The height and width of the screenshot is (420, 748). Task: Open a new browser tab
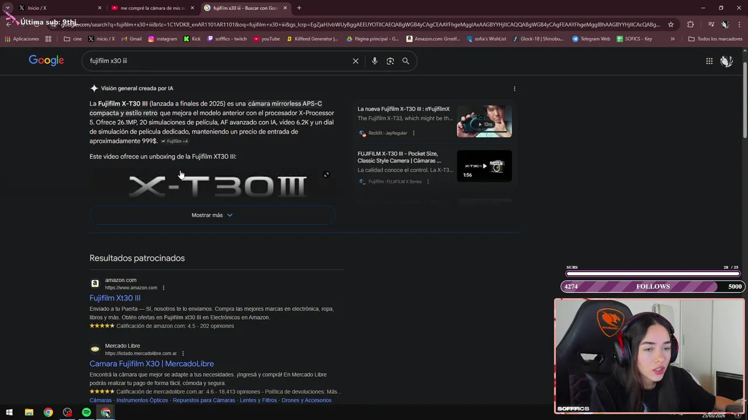(299, 8)
